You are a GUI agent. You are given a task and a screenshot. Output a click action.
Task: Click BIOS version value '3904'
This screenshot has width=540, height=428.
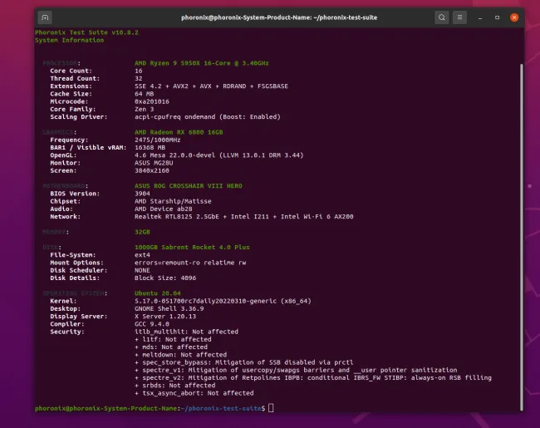pos(142,194)
